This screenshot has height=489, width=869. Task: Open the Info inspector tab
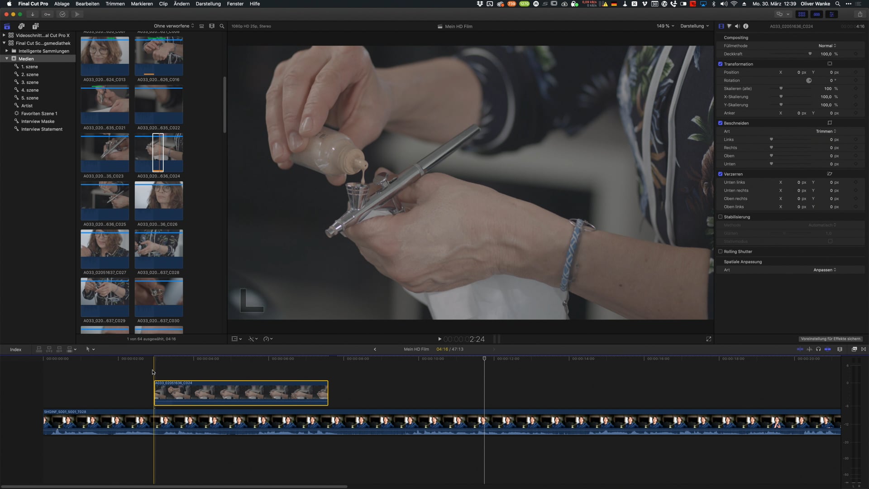tap(746, 26)
